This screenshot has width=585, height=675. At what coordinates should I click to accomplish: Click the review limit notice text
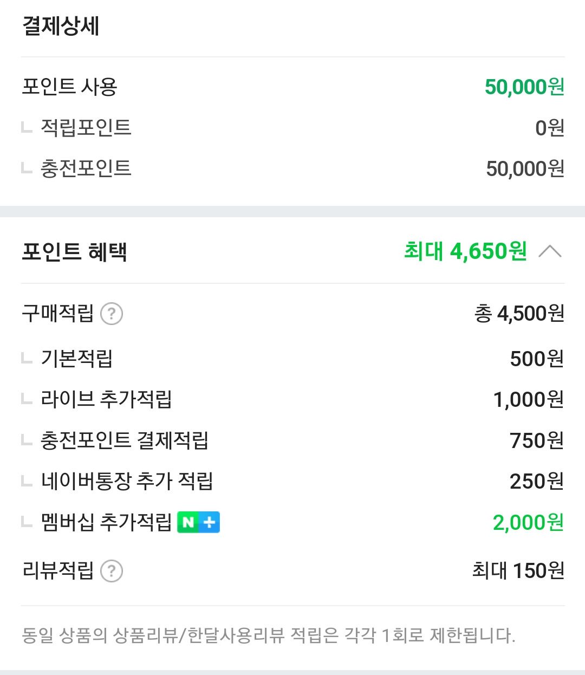coord(268,635)
